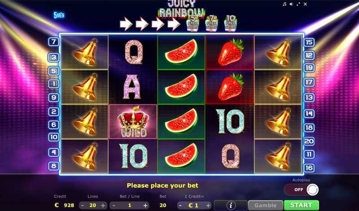Image resolution: width=359 pixels, height=211 pixels.
Task: Click the 10 free spins badge
Action: pyautogui.click(x=231, y=23)
